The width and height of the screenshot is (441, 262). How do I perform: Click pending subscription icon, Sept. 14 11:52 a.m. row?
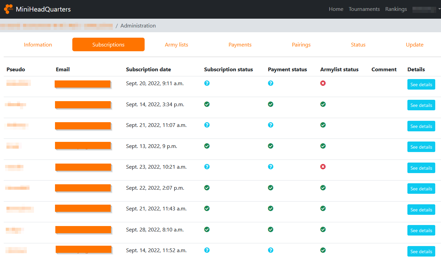[x=207, y=250]
